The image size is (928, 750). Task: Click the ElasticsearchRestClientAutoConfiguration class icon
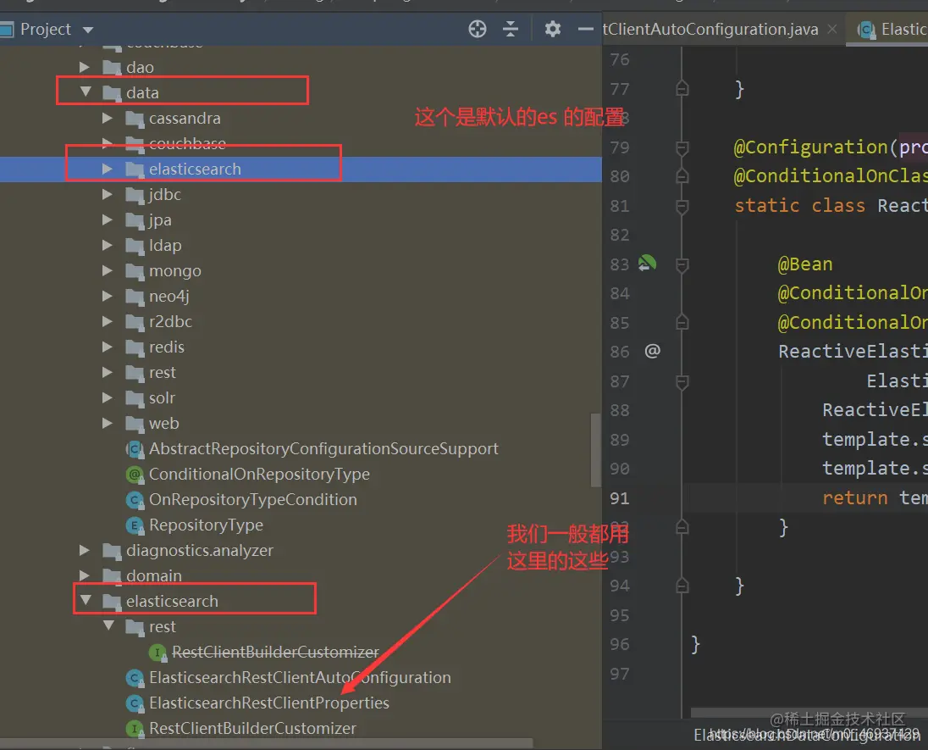tap(135, 678)
